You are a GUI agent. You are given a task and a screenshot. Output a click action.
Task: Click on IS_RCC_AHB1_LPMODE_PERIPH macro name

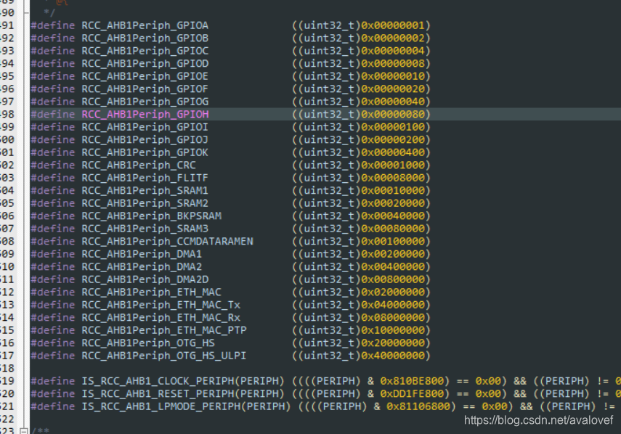click(161, 406)
